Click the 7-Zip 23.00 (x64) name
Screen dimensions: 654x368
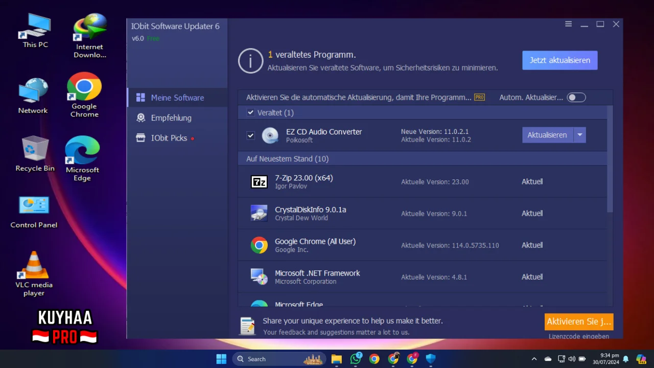304,178
